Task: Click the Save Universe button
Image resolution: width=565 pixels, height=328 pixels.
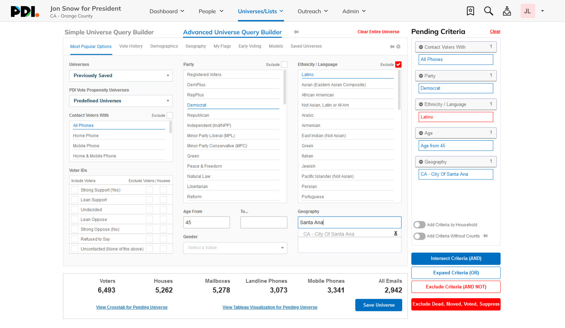Action: pos(379,305)
